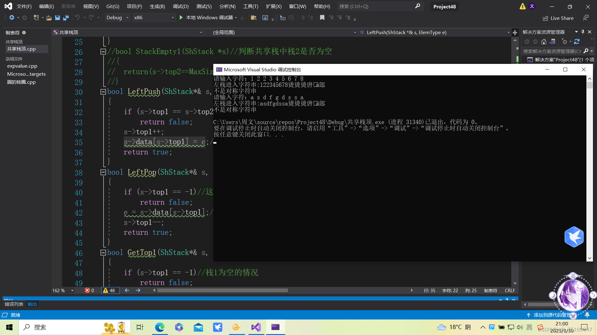Start the local Windows debugger (green play)

(x=181, y=18)
